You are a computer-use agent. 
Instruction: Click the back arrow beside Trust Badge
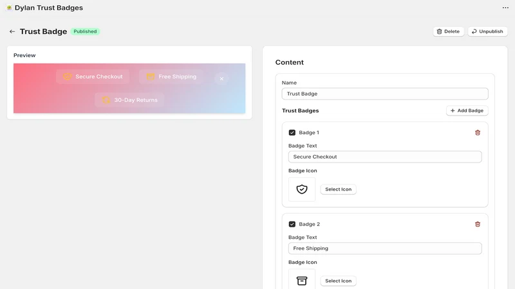click(12, 31)
